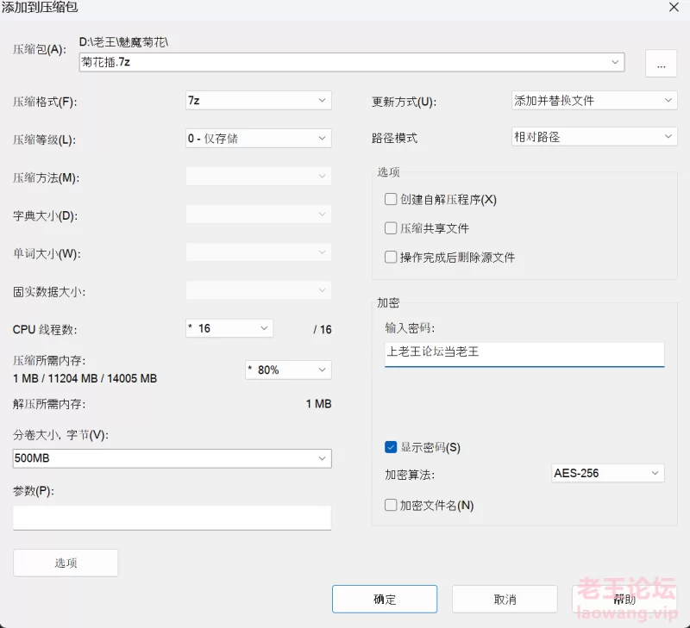Tick the 压缩共享文件 checkbox
The width and height of the screenshot is (690, 628).
(391, 228)
